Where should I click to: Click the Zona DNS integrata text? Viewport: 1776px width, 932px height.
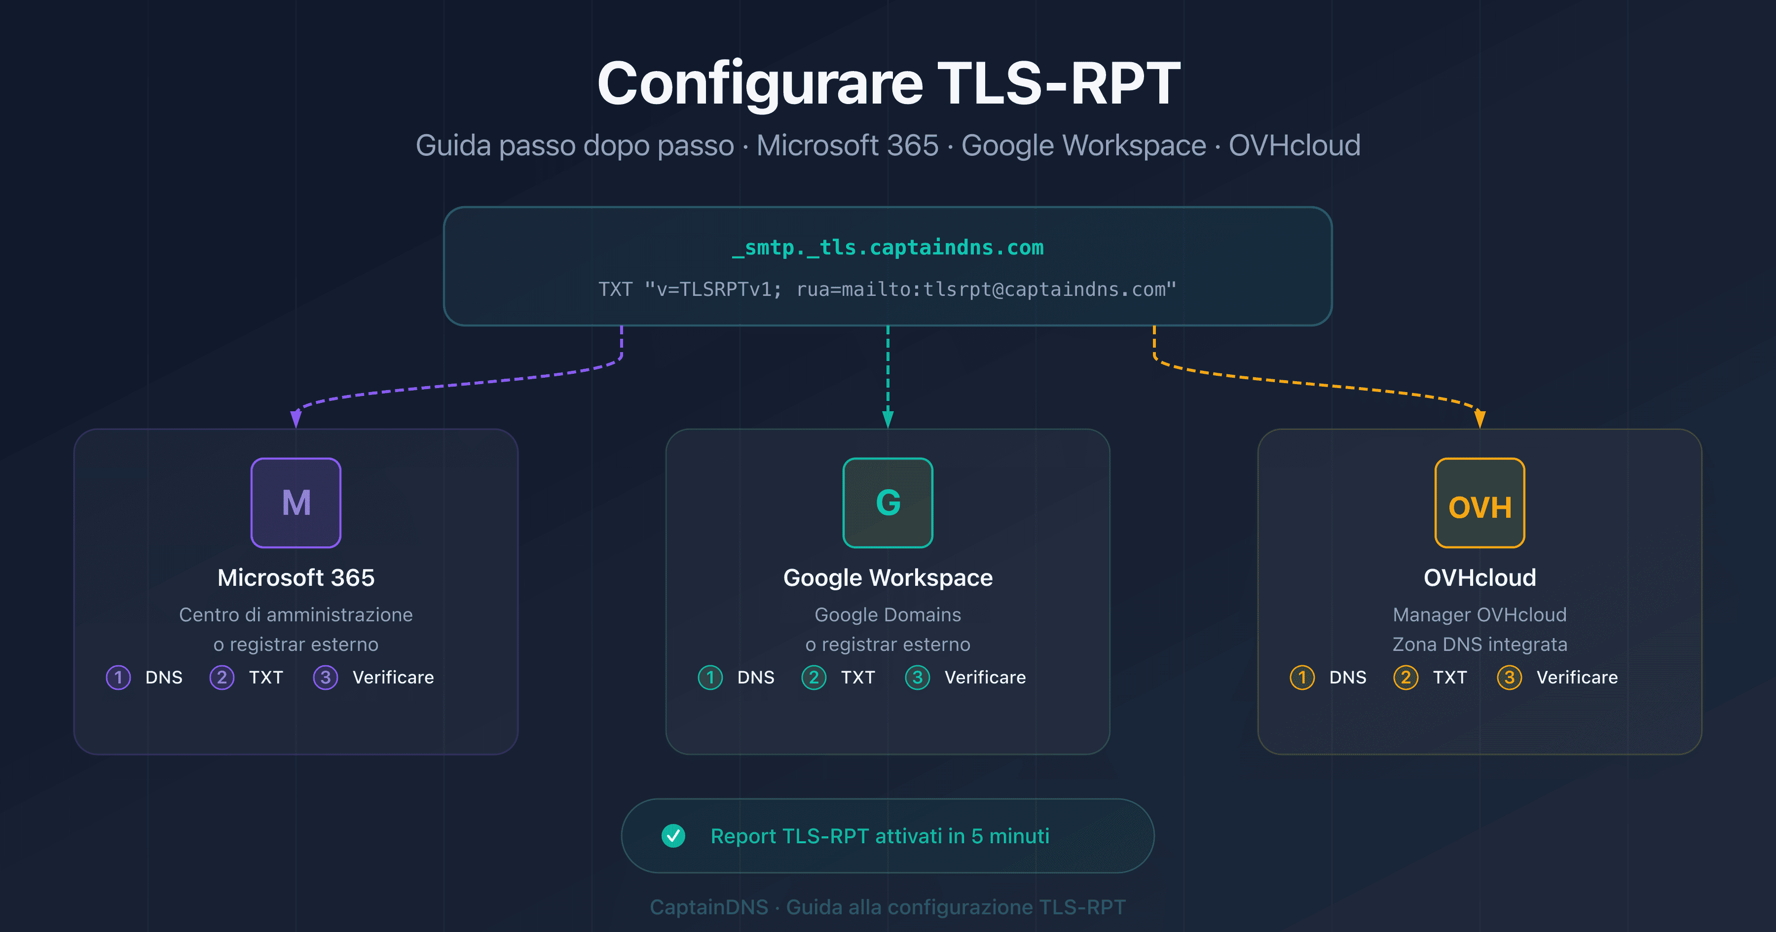click(x=1480, y=645)
